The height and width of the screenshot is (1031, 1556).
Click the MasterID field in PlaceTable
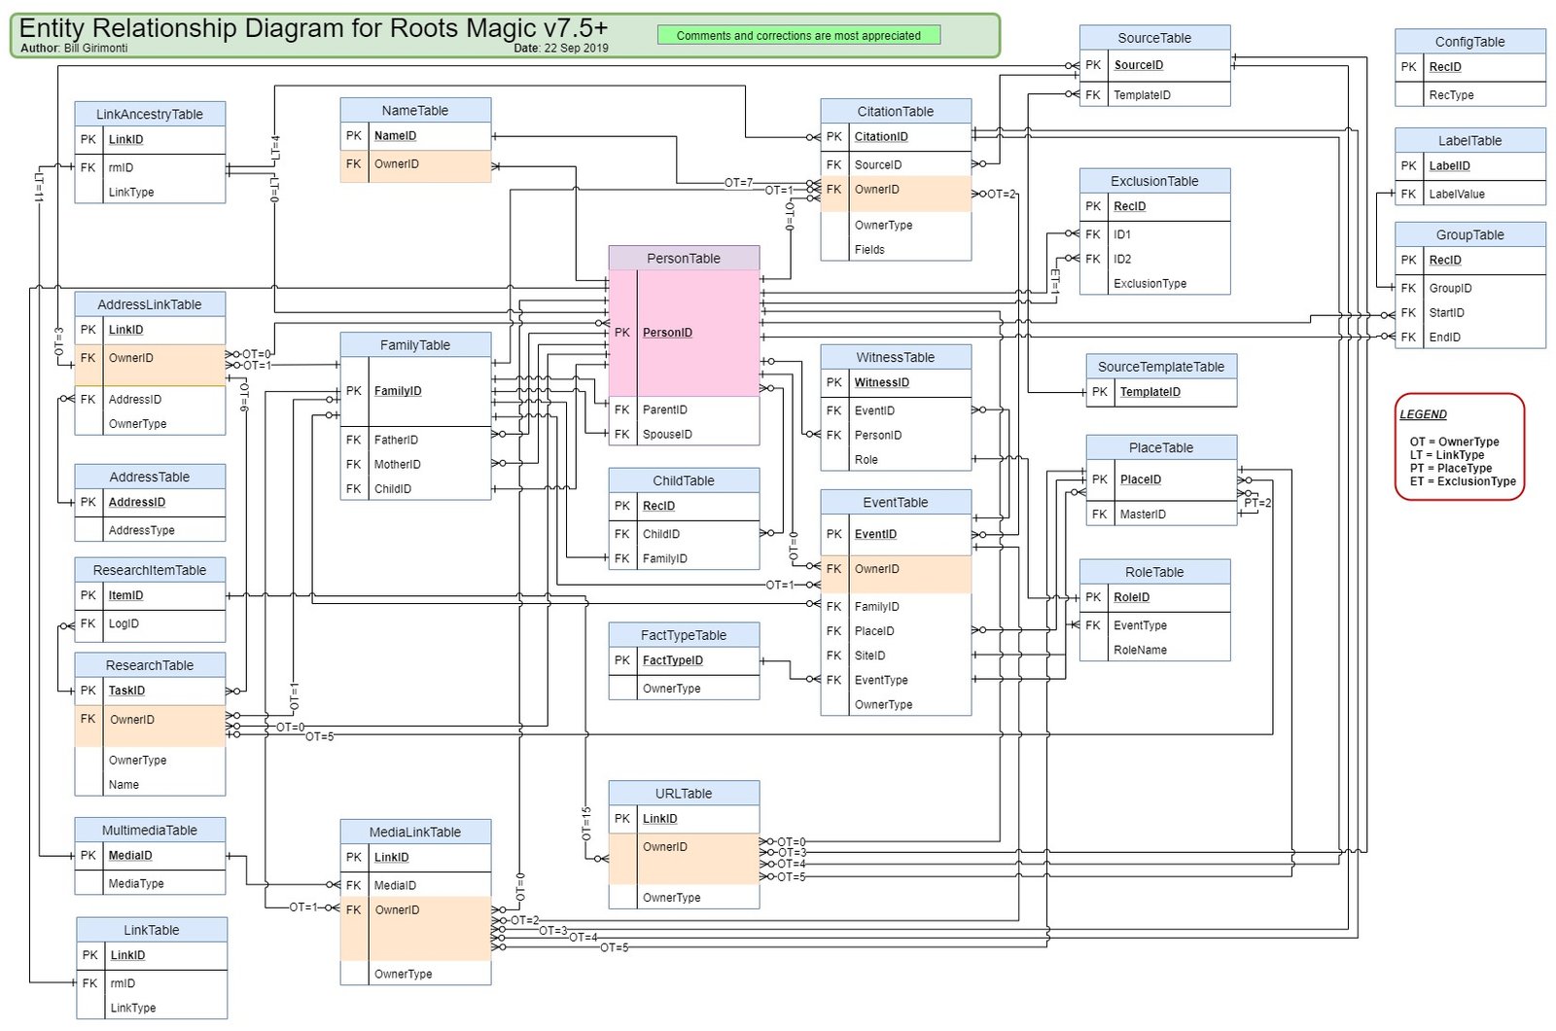1143,515
